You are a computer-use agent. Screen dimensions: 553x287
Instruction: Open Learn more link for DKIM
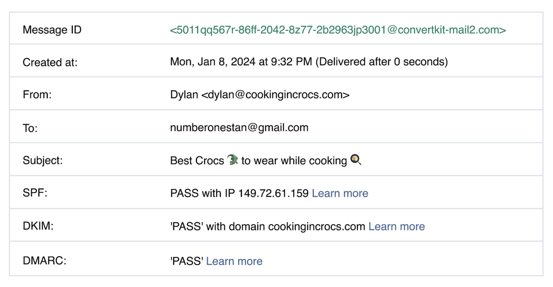click(396, 226)
